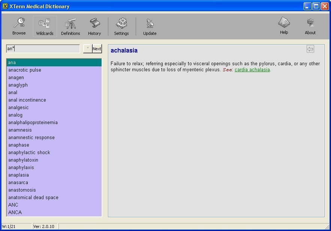The width and height of the screenshot is (331, 231).
Task: Select 'anasarca' entry
Action: (x=54, y=182)
